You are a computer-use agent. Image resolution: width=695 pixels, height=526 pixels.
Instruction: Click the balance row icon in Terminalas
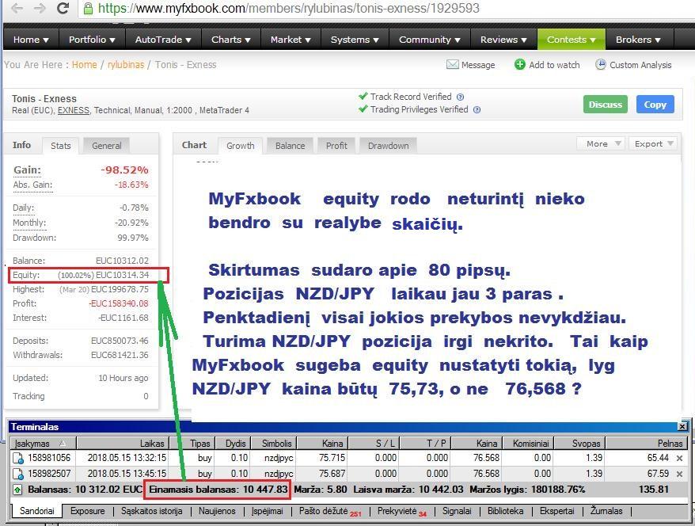click(x=17, y=490)
